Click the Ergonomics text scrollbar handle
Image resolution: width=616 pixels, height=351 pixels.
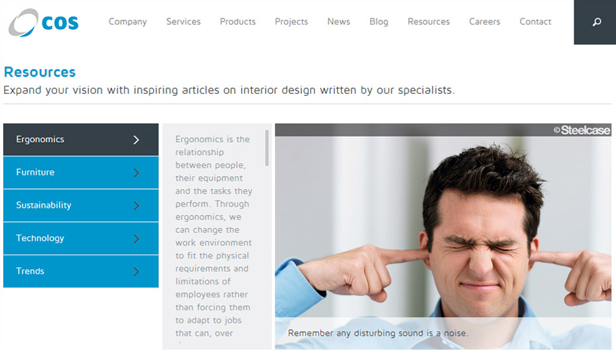267,148
